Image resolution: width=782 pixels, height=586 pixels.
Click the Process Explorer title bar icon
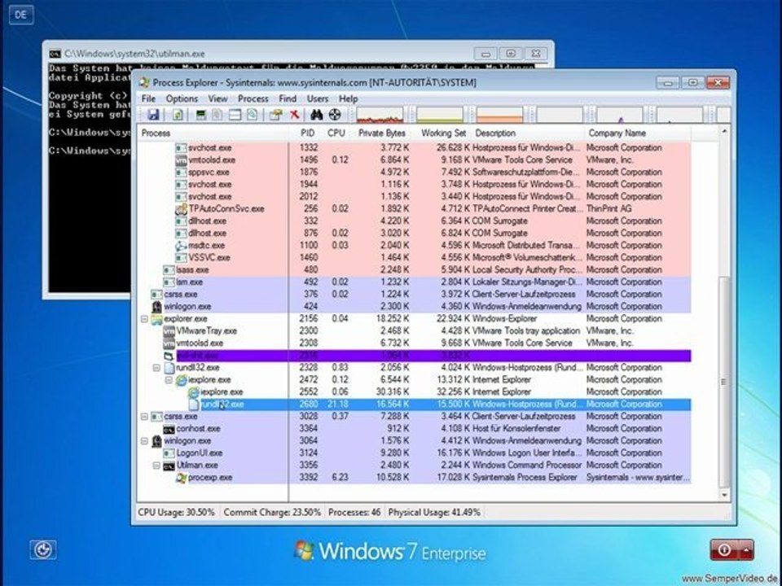tap(144, 83)
